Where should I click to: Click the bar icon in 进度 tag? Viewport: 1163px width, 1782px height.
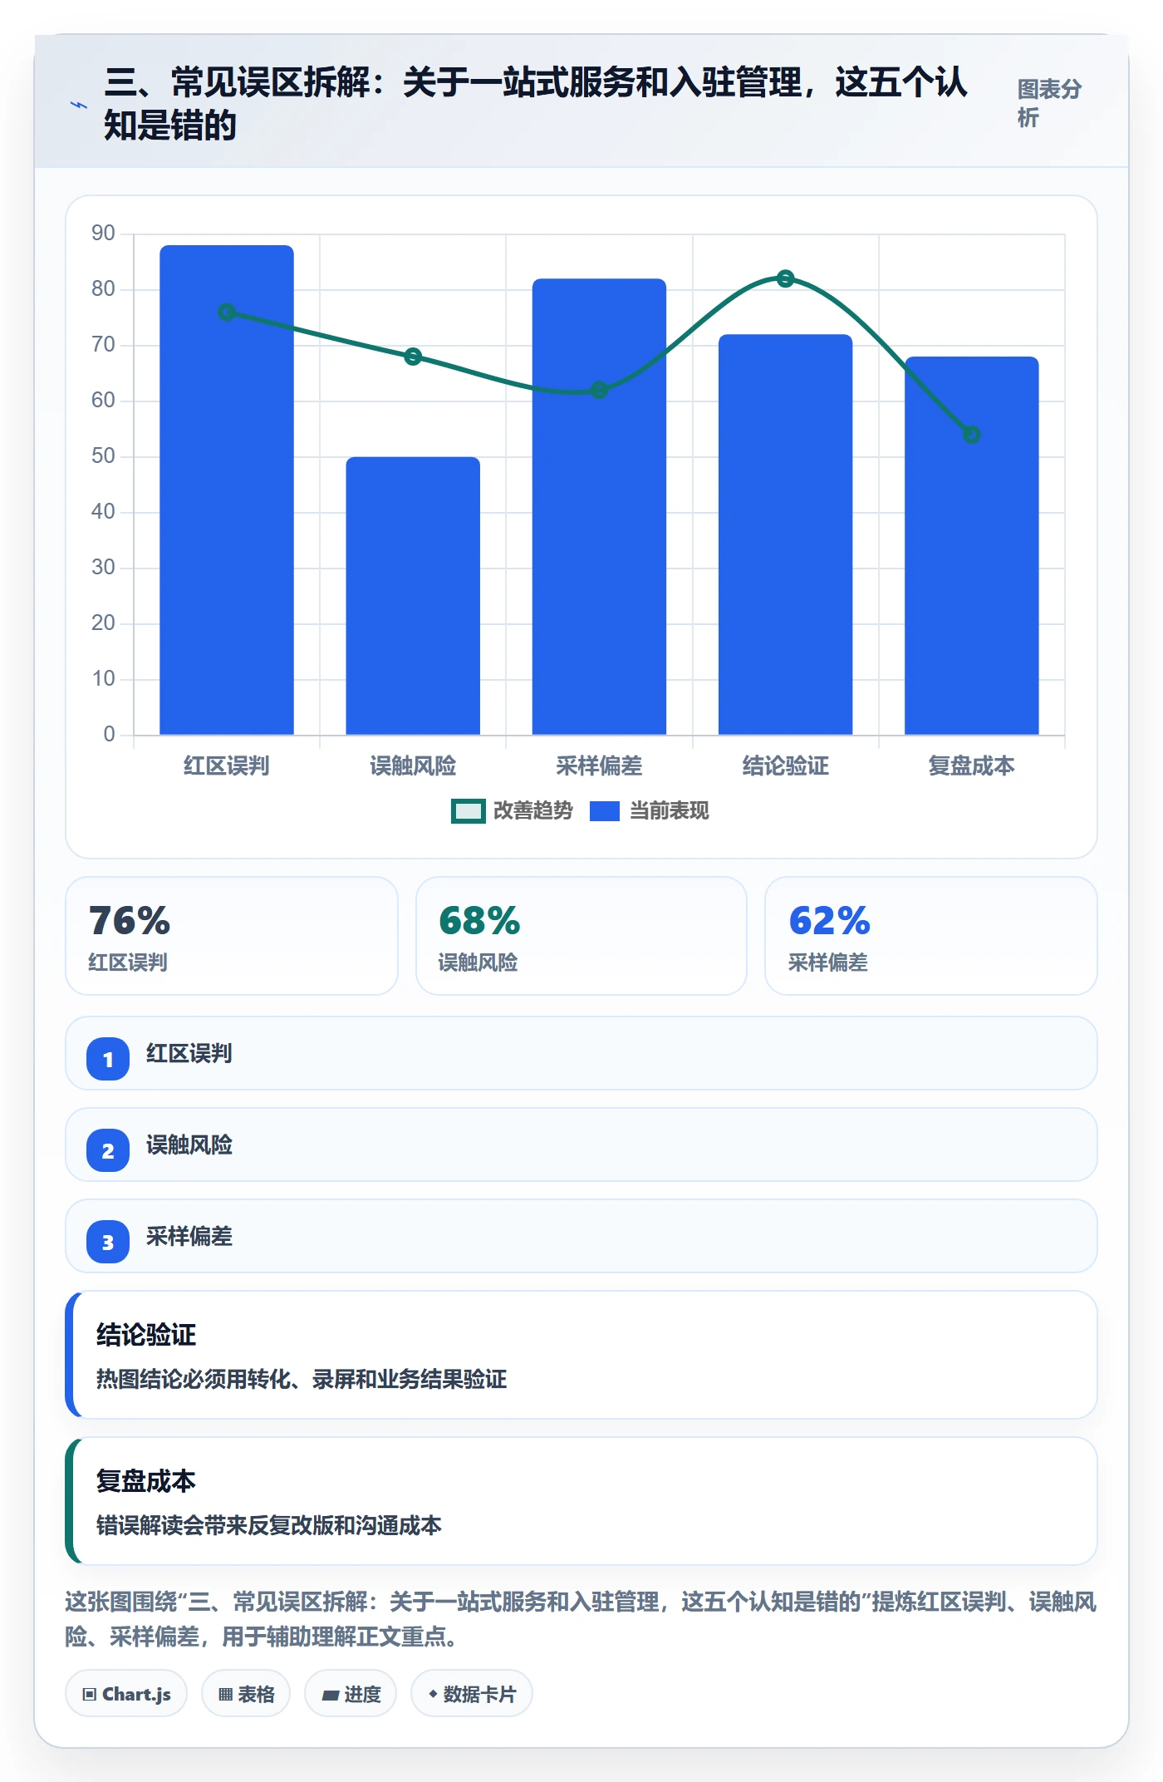(x=331, y=1696)
